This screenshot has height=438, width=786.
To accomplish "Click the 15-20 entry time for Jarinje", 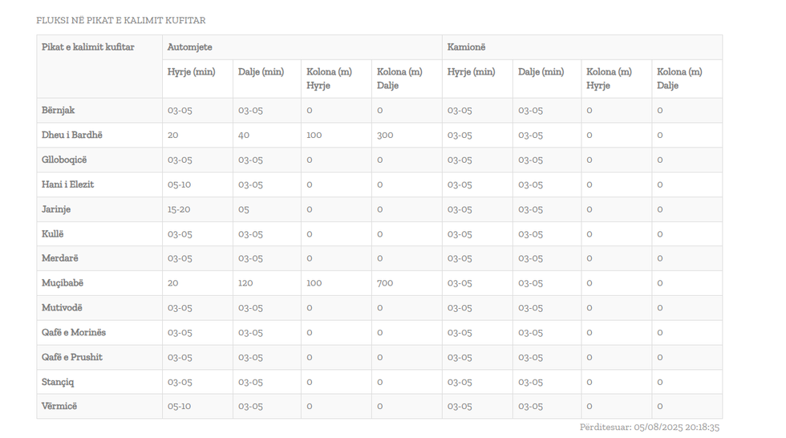I will pos(179,209).
